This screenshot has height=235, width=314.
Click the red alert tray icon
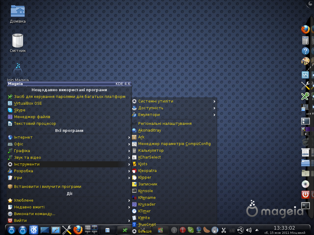[182, 230]
